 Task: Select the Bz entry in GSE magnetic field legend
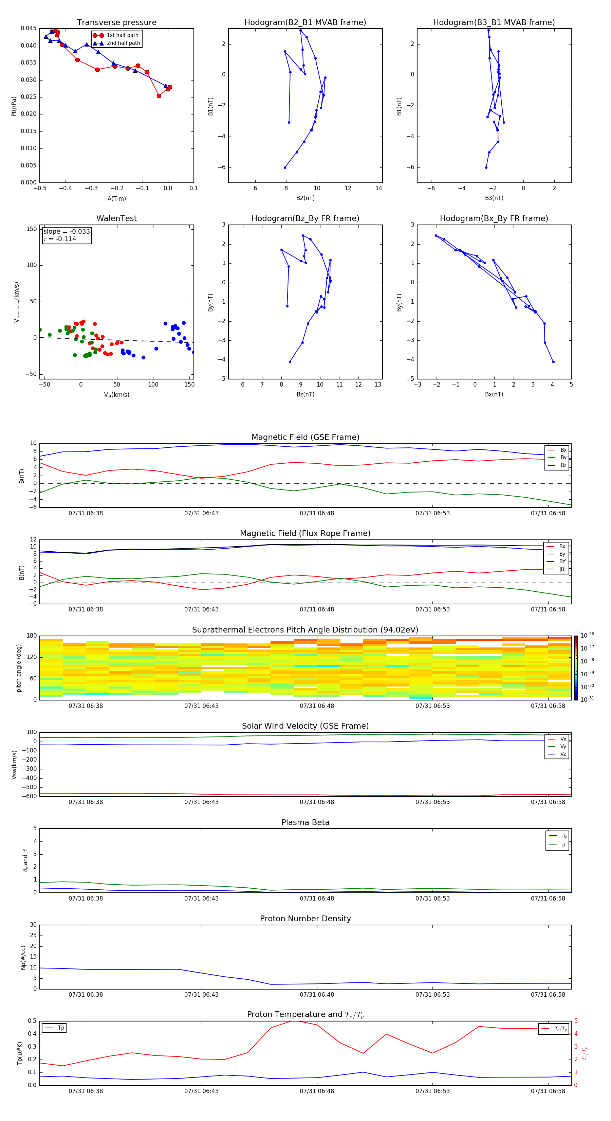point(557,466)
